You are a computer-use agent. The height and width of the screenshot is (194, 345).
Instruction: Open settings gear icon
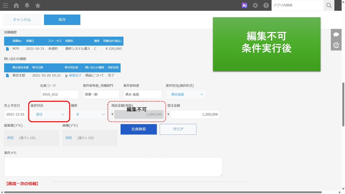click(255, 5)
